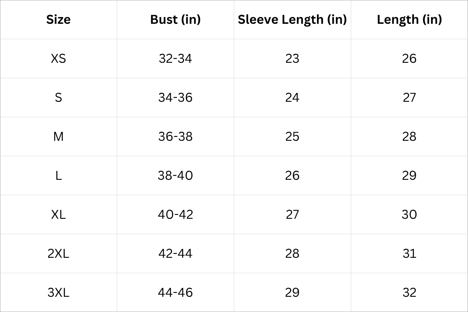Click sleeve length 25 for size M
Screen dimensions: 468x312
click(x=292, y=136)
